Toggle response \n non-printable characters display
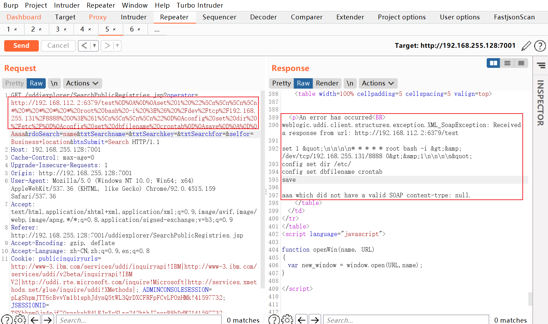Screen dimensions: 548x324 (x=350, y=83)
